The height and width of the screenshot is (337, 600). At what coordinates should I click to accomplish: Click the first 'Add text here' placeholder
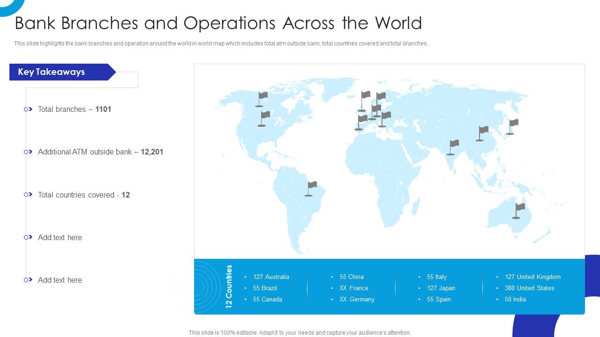(60, 237)
